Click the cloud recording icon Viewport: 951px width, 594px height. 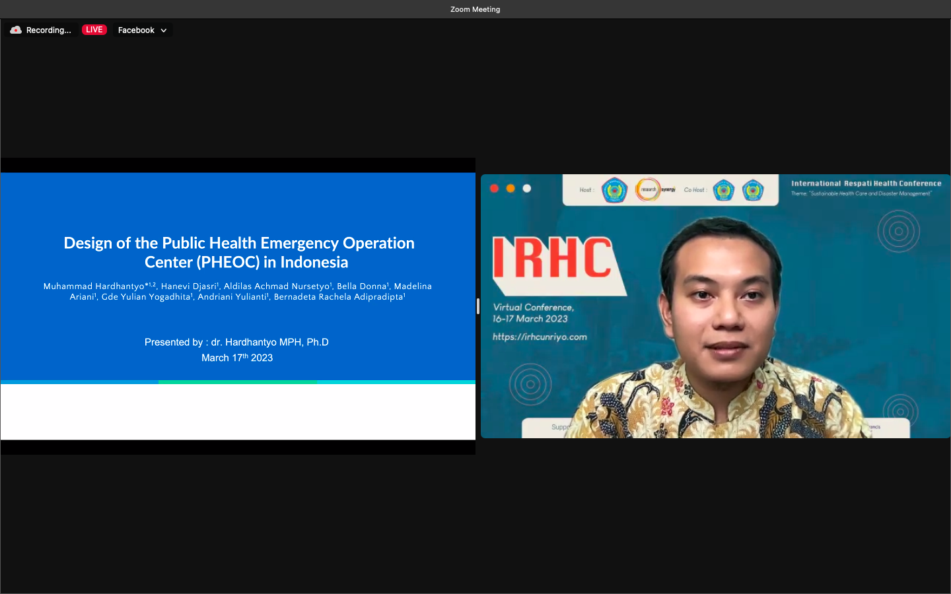pos(16,30)
